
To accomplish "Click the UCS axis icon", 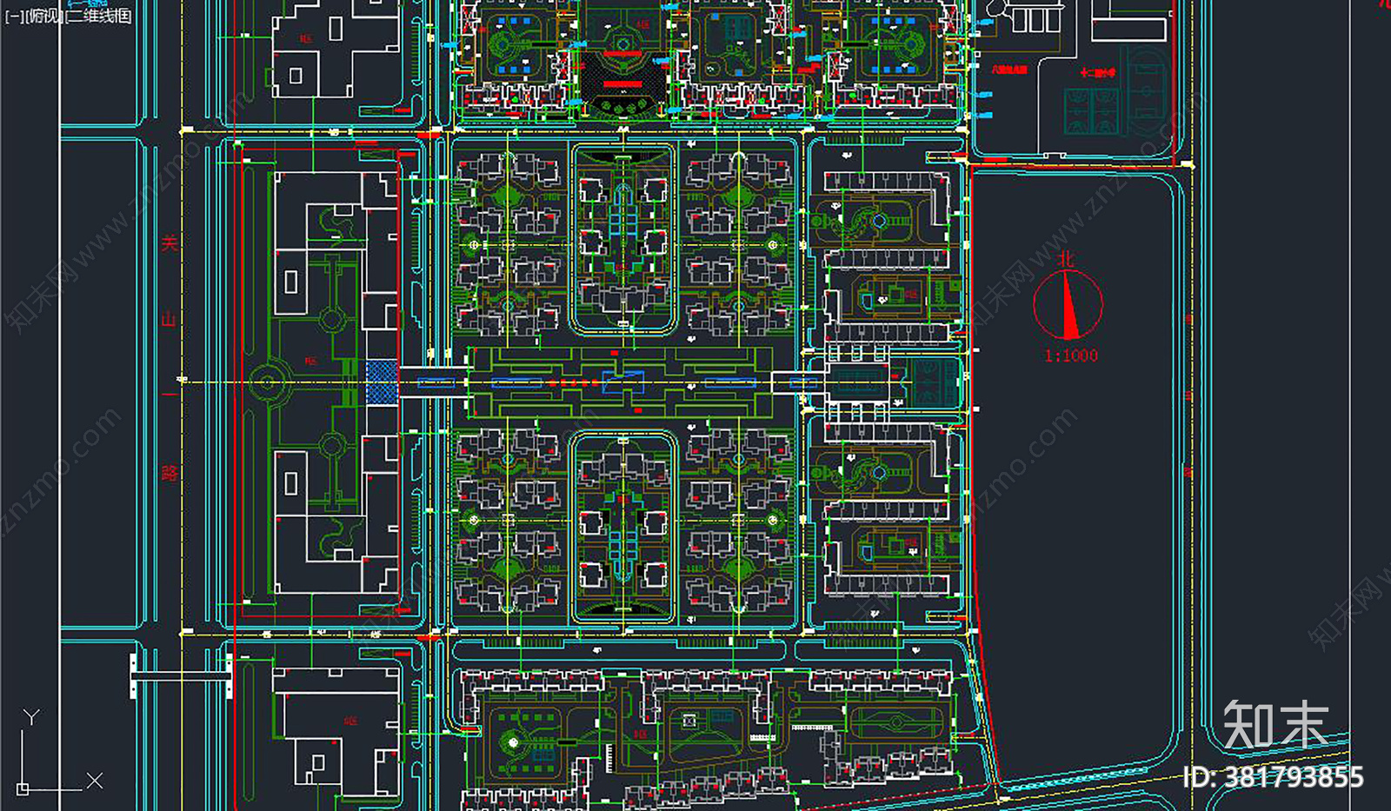I will click(59, 751).
